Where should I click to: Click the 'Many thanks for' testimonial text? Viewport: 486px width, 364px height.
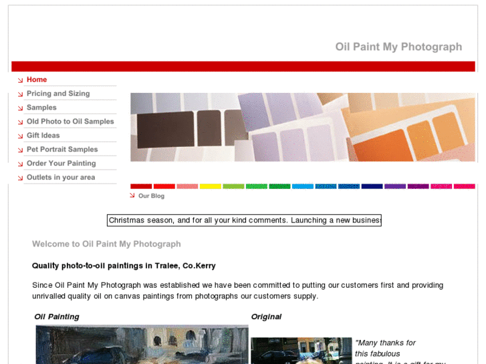click(385, 343)
